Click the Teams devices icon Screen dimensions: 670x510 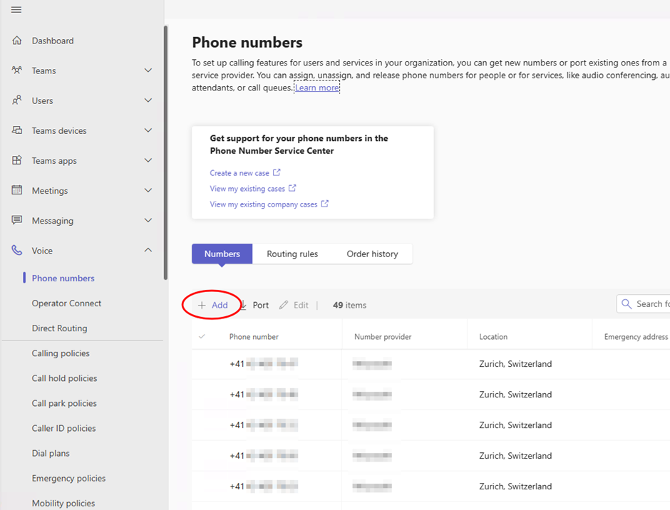(x=16, y=130)
